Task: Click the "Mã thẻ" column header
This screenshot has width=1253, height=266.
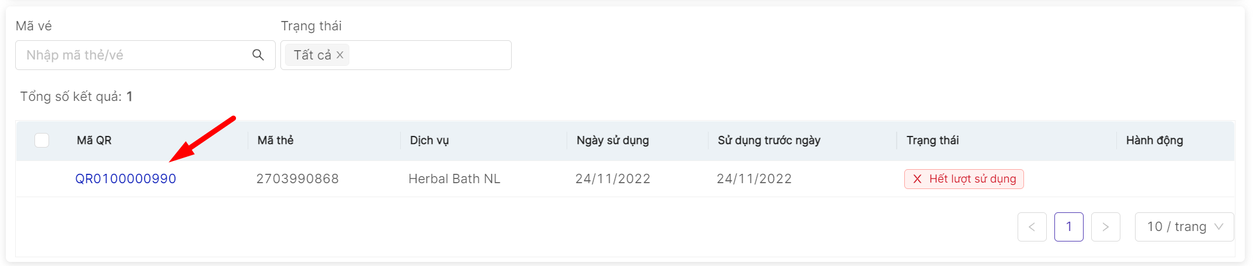Action: click(x=276, y=141)
